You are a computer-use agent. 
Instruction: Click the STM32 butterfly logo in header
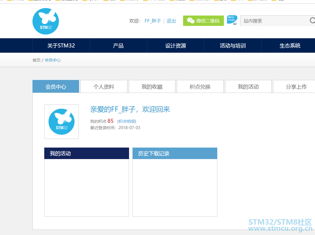pyautogui.click(x=46, y=21)
